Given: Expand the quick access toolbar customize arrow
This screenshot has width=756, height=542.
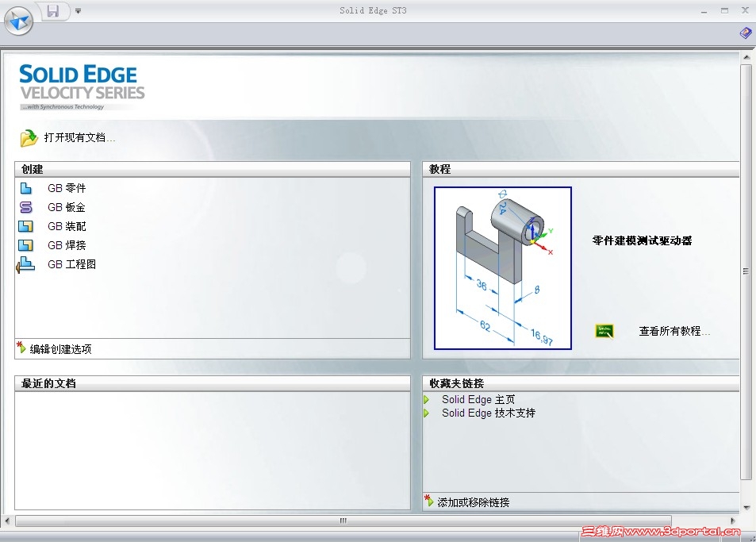Looking at the screenshot, I should [78, 10].
